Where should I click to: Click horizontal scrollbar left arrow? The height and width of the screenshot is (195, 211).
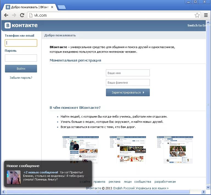(x=4, y=192)
